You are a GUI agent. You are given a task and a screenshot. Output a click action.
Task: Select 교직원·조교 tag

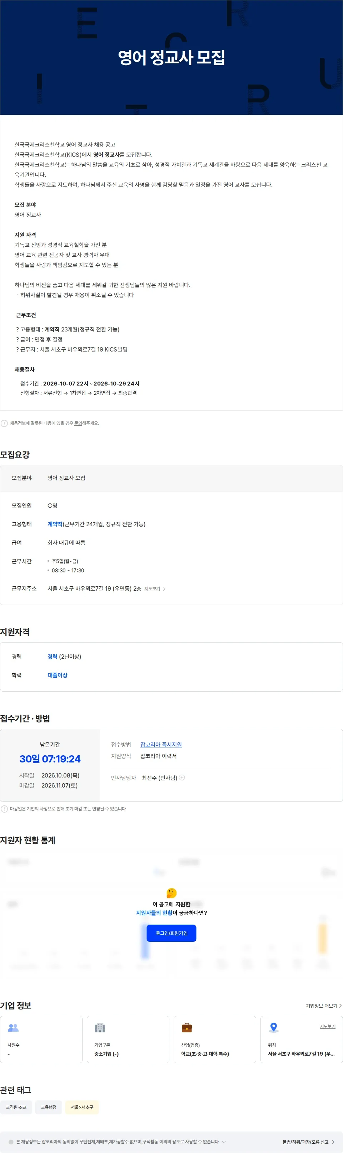tap(16, 1107)
